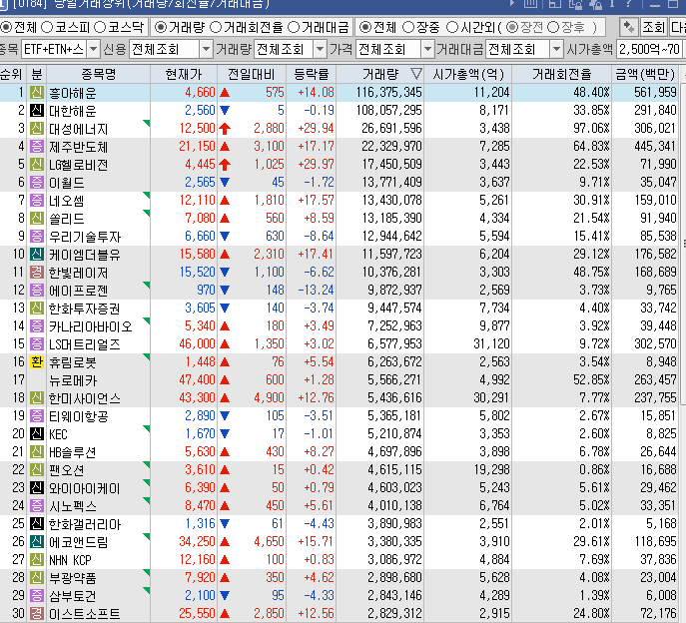This screenshot has height=623, width=686.
Task: Click the 신 badge on 흥아해운 row
Action: pos(37,92)
